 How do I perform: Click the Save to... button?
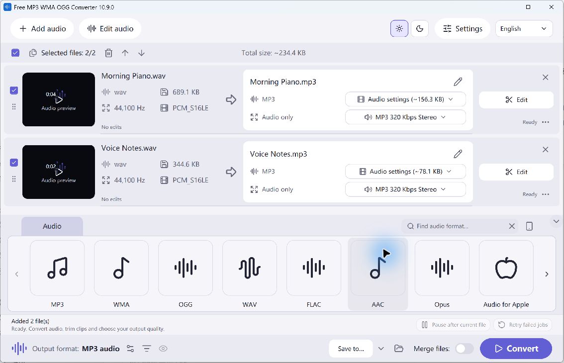[x=351, y=349]
